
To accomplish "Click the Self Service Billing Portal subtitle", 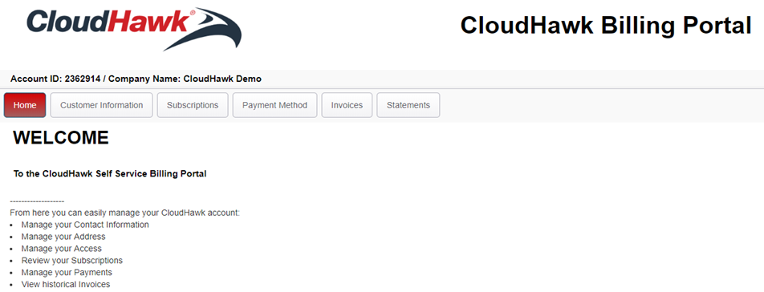I will [110, 174].
